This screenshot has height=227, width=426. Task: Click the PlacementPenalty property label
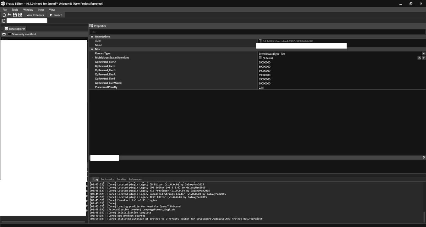click(106, 87)
